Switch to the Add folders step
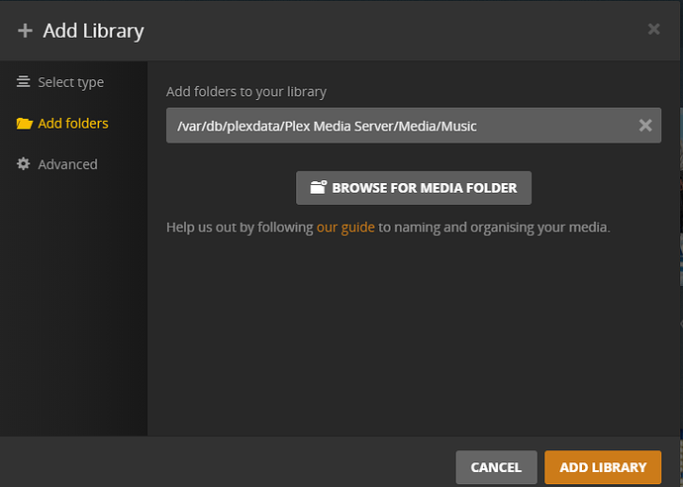 coord(62,124)
